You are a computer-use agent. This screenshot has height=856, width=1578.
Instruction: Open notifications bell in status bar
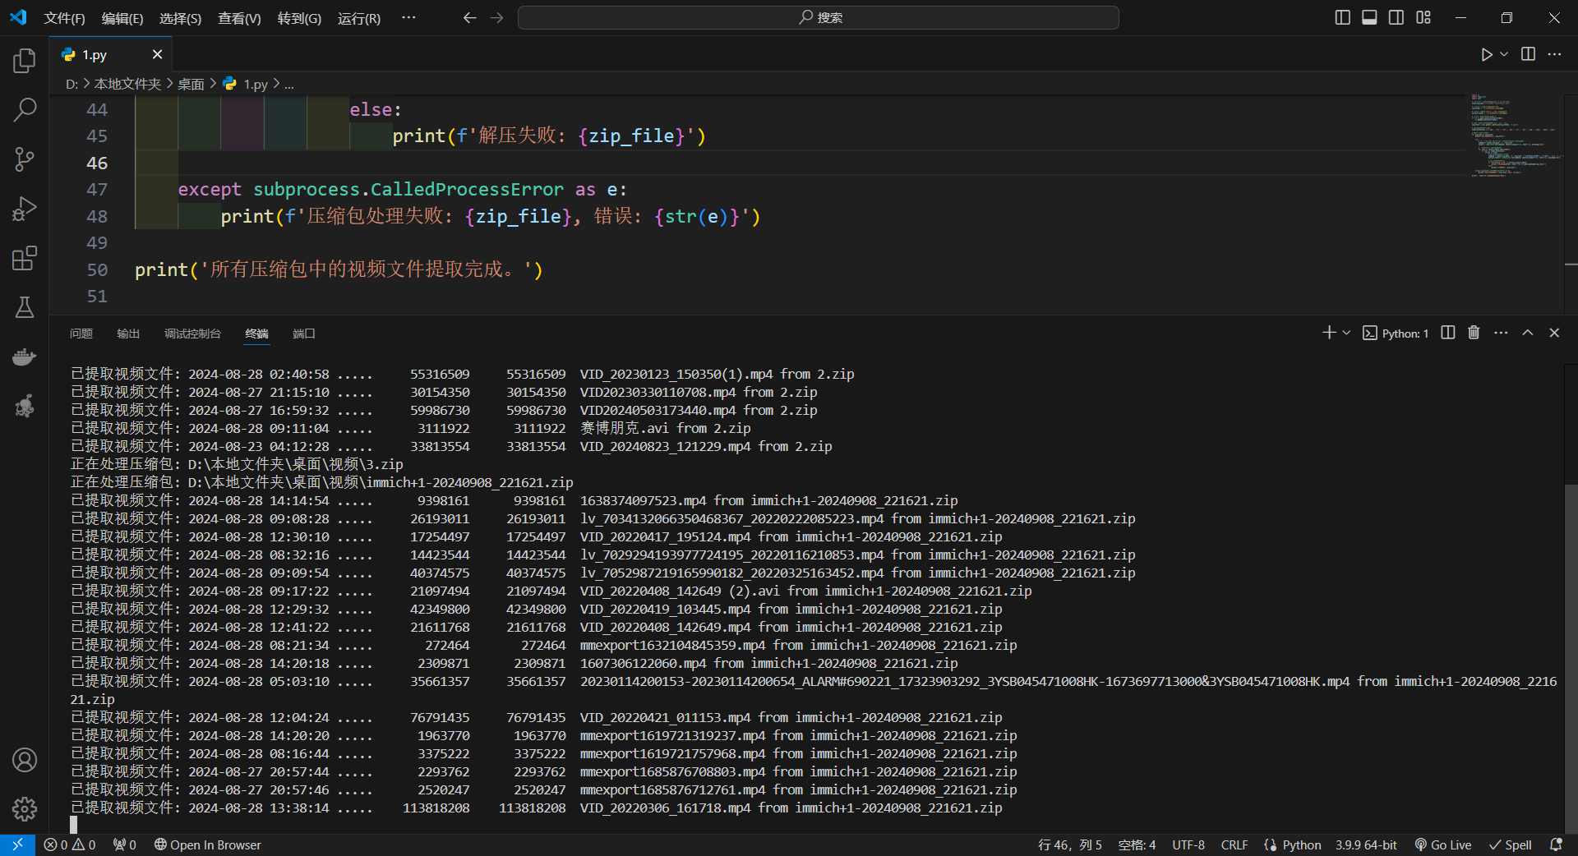tap(1556, 844)
